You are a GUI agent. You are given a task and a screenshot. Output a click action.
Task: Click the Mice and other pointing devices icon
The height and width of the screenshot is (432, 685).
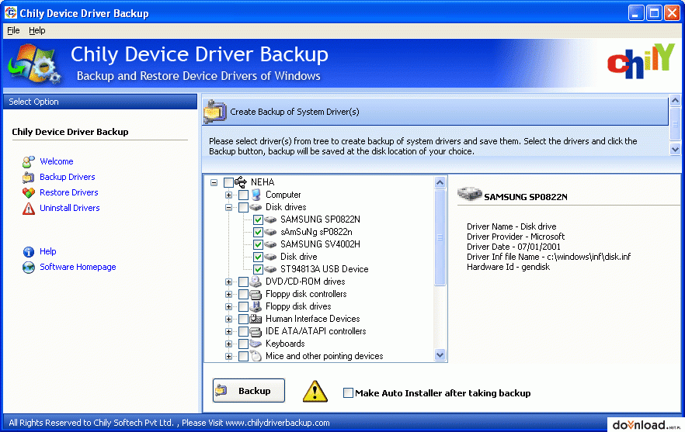coord(256,356)
